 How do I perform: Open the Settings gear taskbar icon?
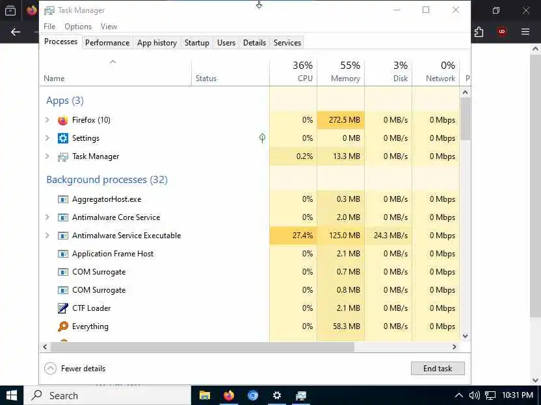click(277, 395)
